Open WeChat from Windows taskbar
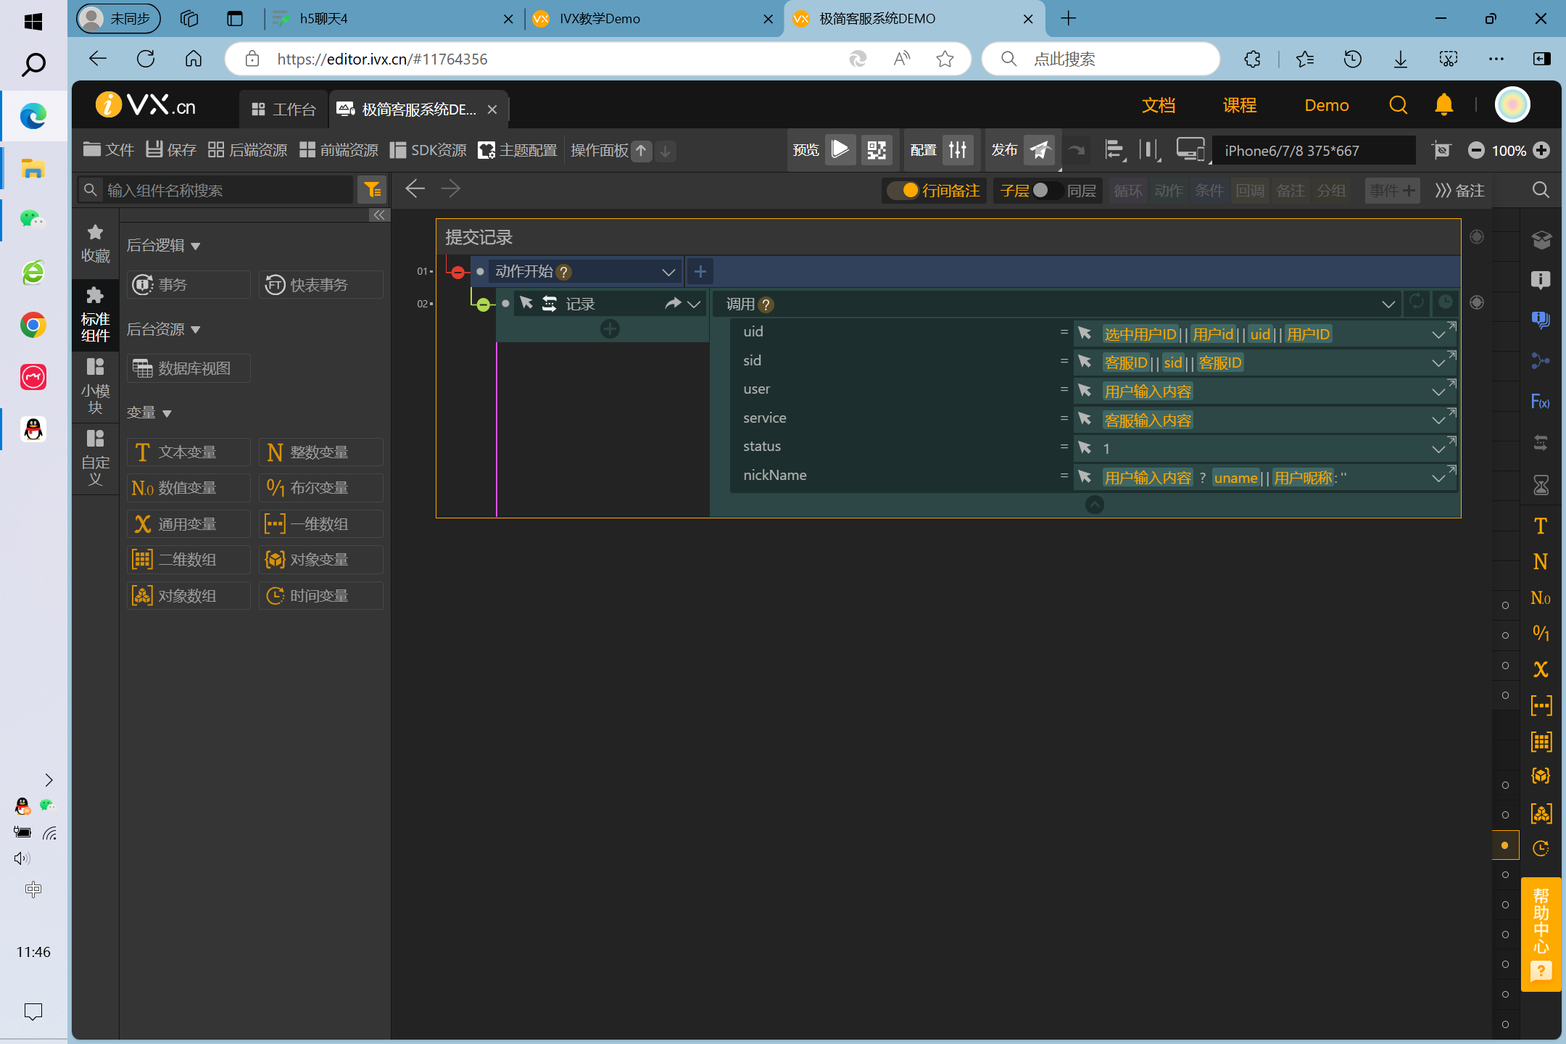 (x=33, y=219)
